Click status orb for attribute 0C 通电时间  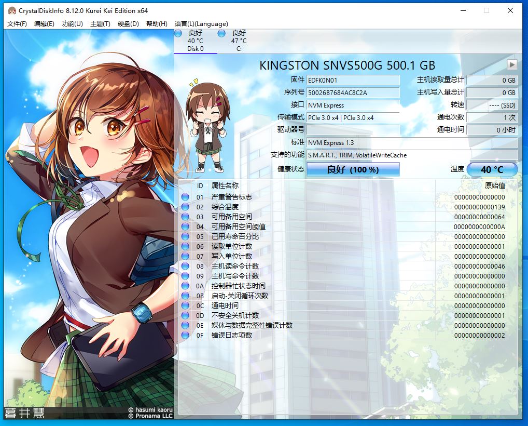tap(185, 305)
